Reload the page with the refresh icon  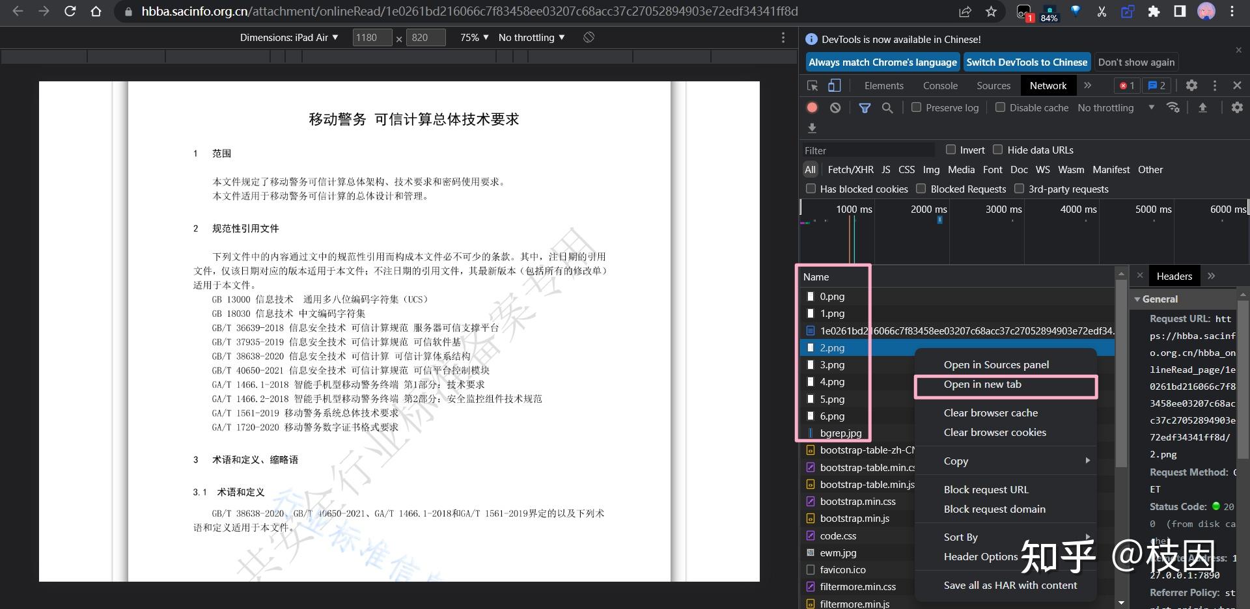[70, 11]
